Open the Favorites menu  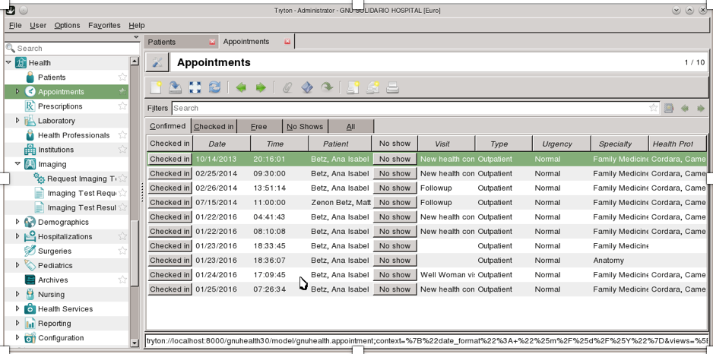[104, 25]
